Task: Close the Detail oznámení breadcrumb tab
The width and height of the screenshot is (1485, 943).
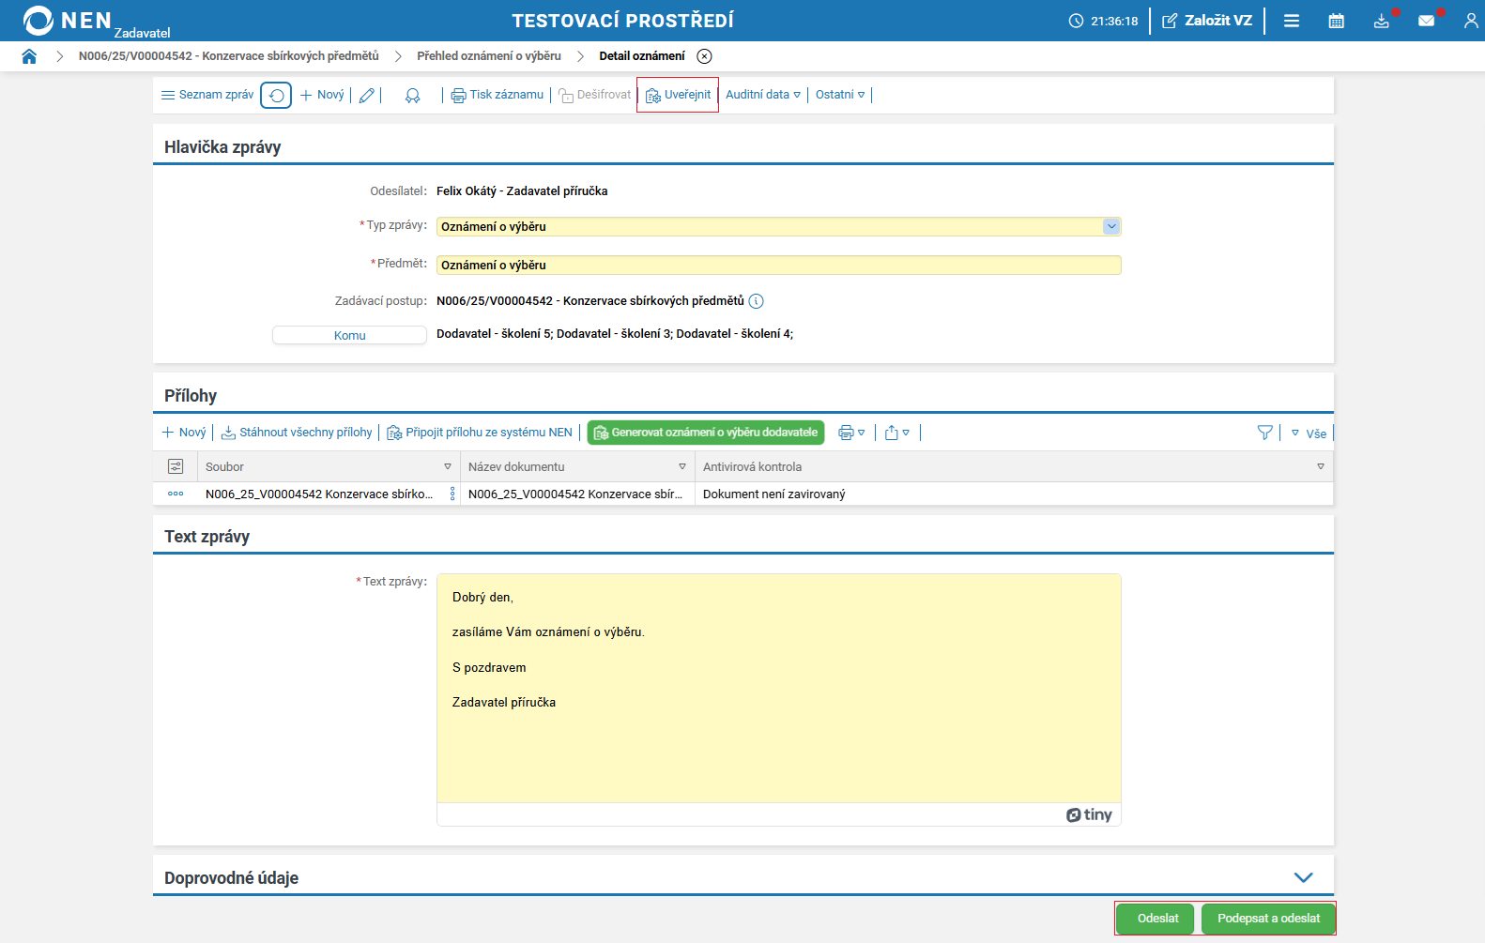Action: [x=704, y=56]
